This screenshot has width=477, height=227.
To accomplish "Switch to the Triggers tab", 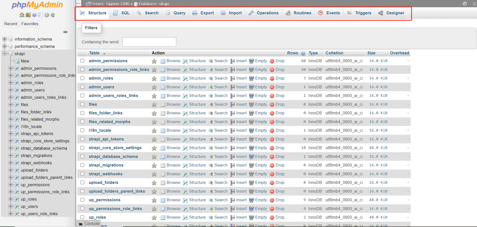I will coord(359,13).
